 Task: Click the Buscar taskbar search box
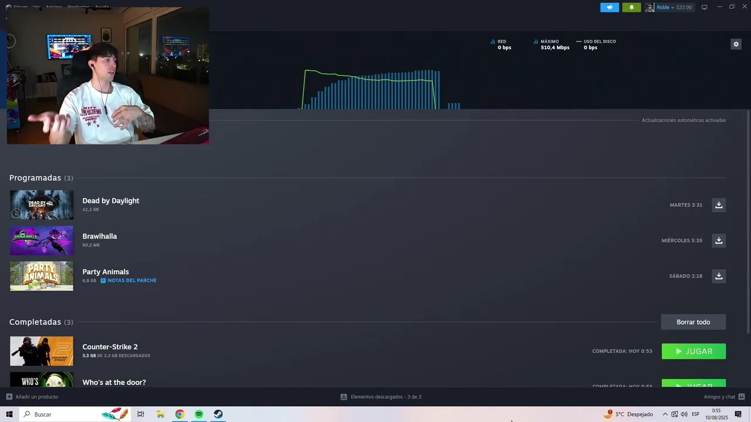click(x=76, y=414)
